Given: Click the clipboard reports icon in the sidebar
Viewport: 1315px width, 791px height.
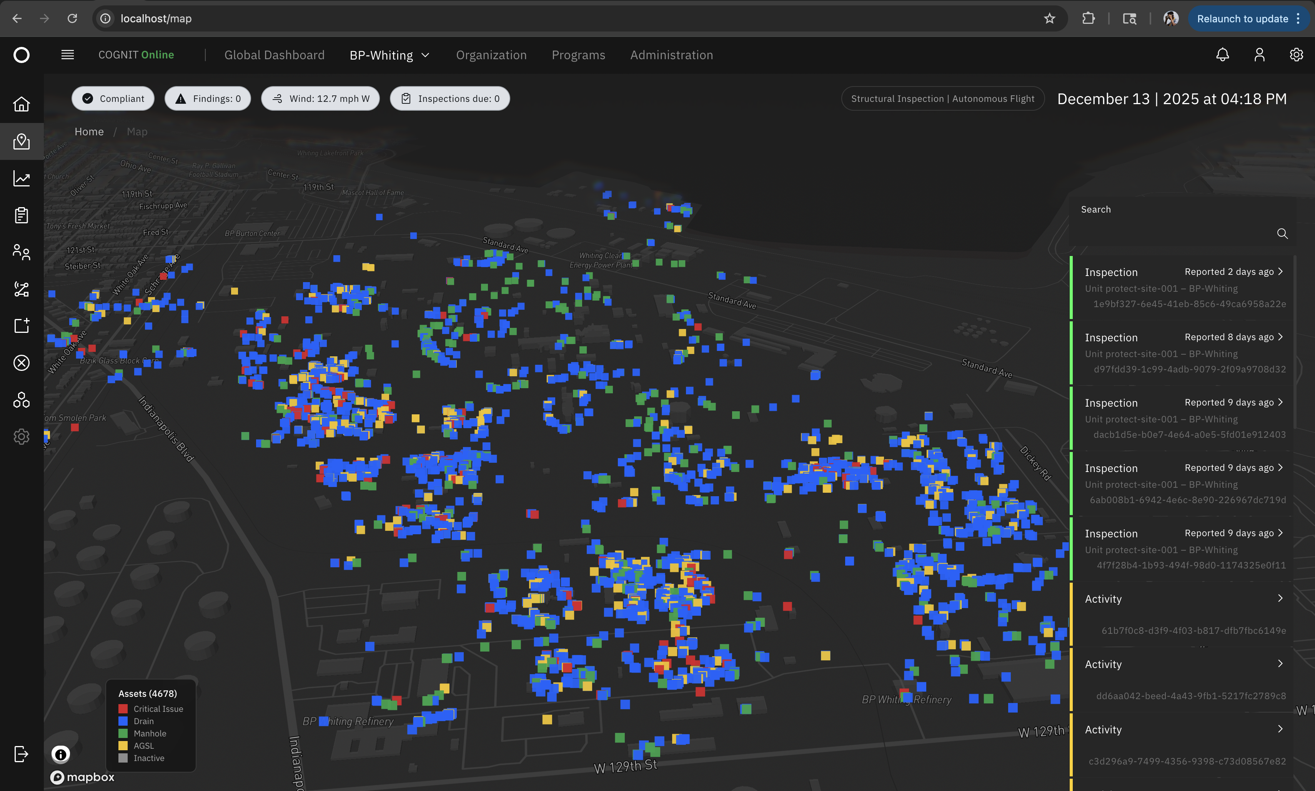Looking at the screenshot, I should (21, 215).
